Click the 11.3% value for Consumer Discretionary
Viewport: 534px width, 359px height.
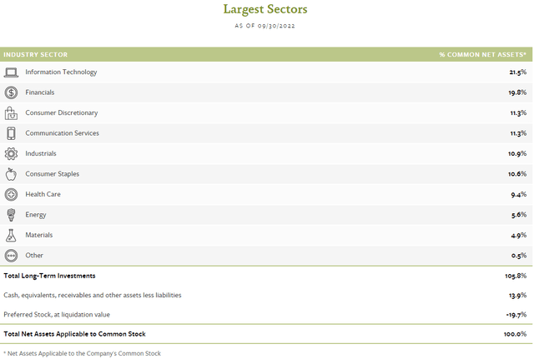pos(518,113)
